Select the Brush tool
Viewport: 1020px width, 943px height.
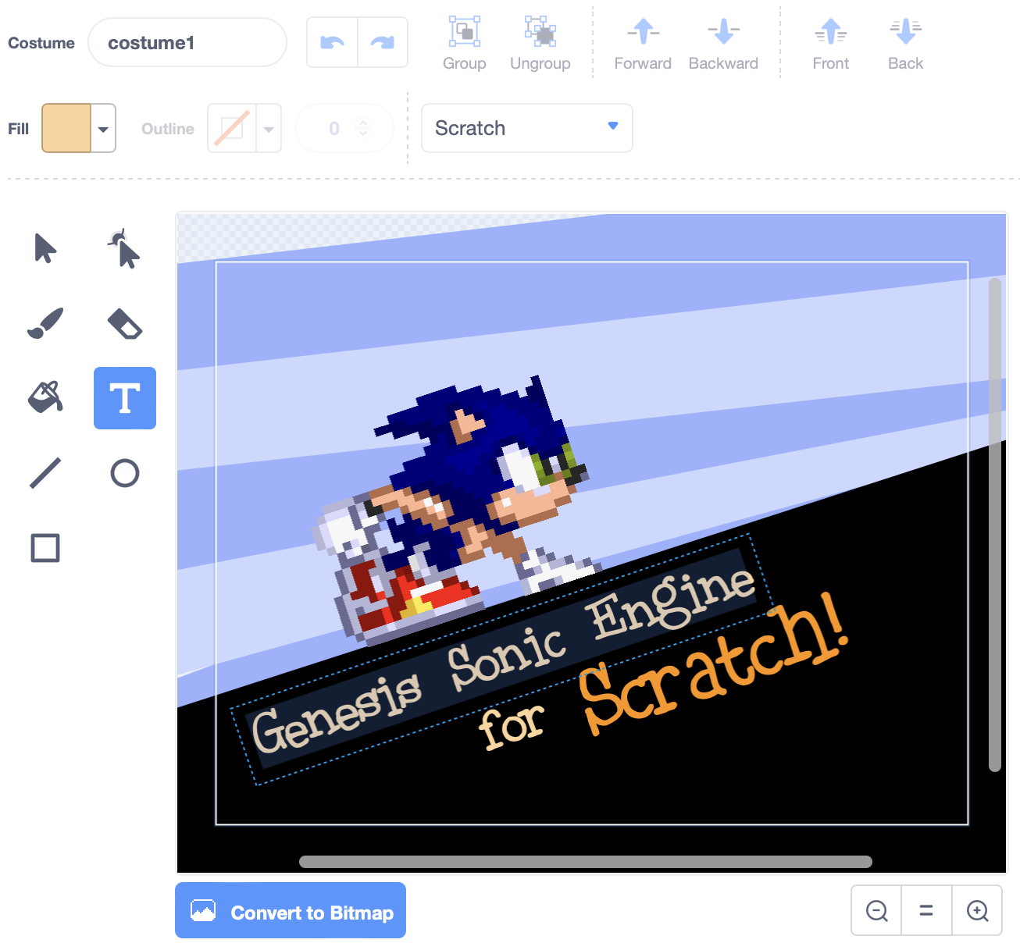click(45, 323)
